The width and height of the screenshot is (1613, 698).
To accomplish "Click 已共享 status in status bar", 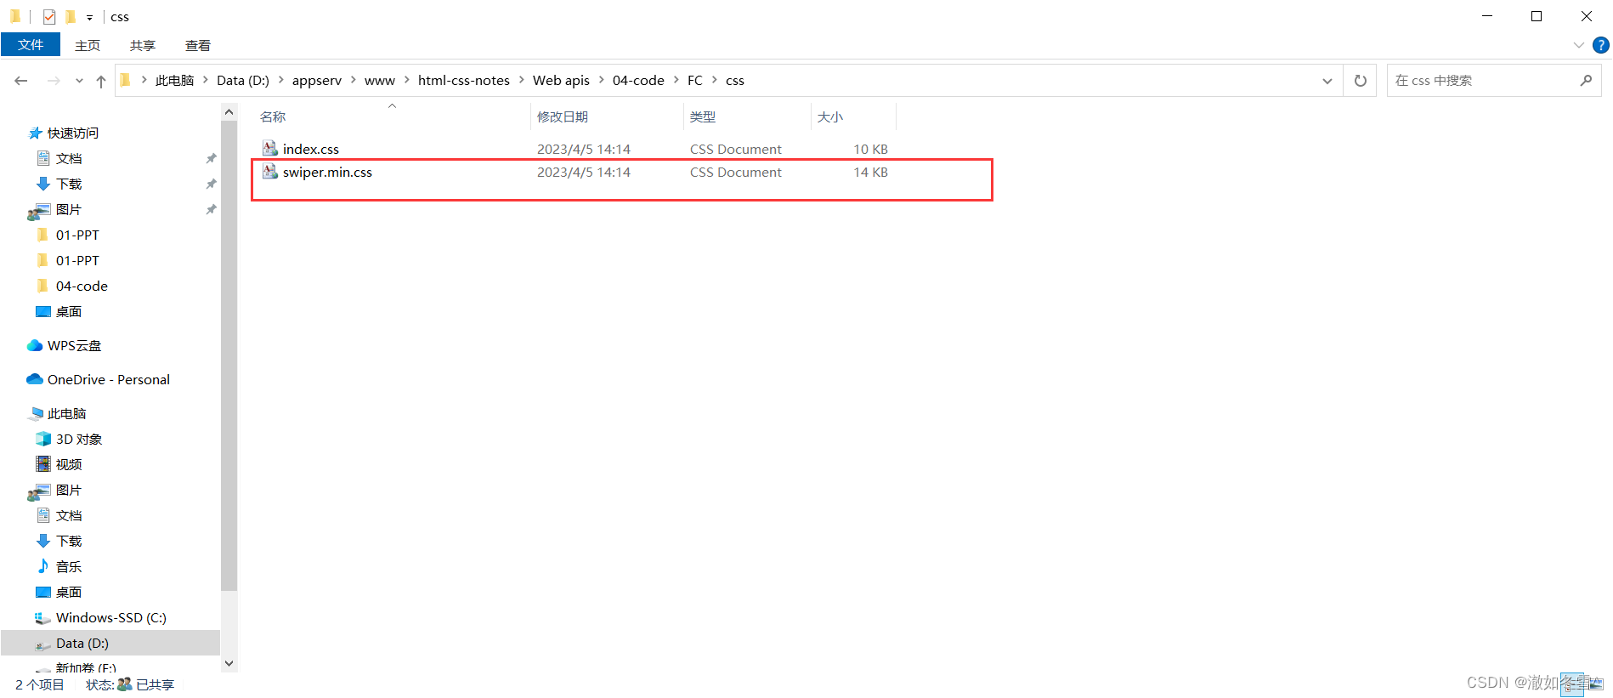I will point(155,684).
